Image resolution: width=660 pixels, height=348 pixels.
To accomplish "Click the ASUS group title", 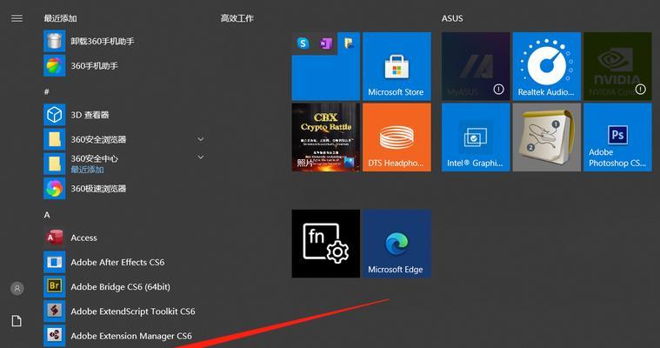I will (452, 18).
